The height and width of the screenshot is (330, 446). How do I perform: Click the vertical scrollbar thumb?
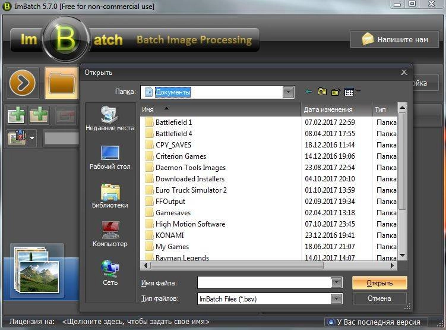coord(402,161)
